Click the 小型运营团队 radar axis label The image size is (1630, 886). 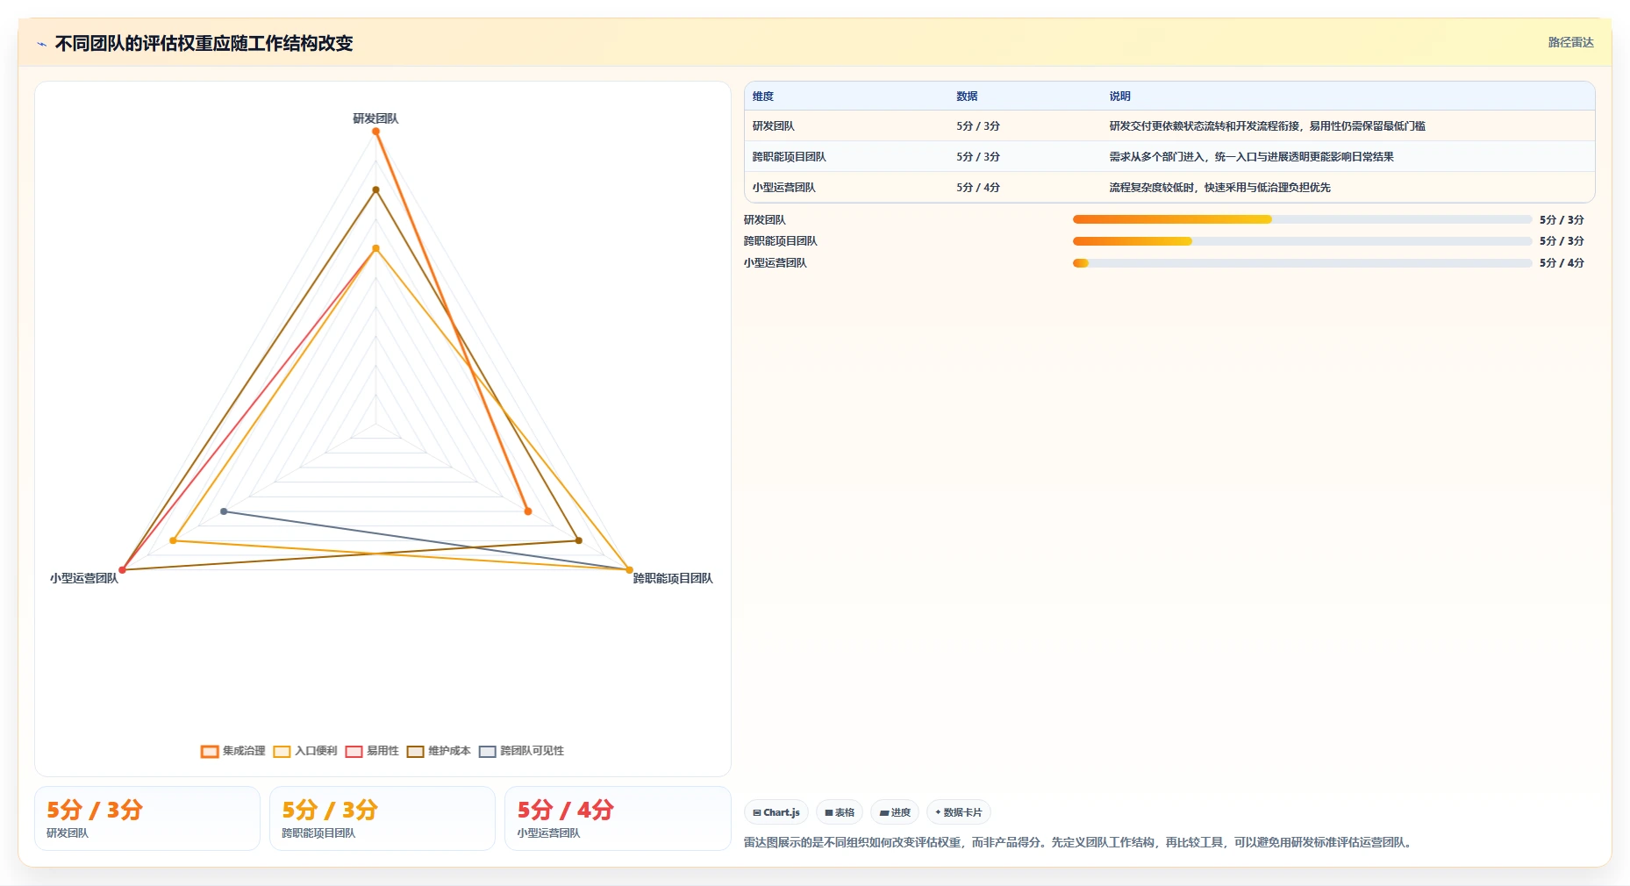83,578
